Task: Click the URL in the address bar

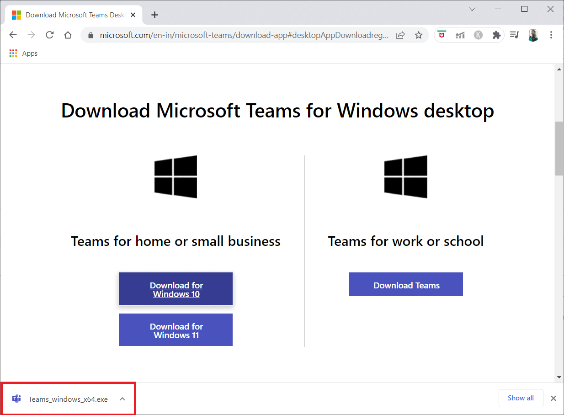Action: click(x=245, y=35)
